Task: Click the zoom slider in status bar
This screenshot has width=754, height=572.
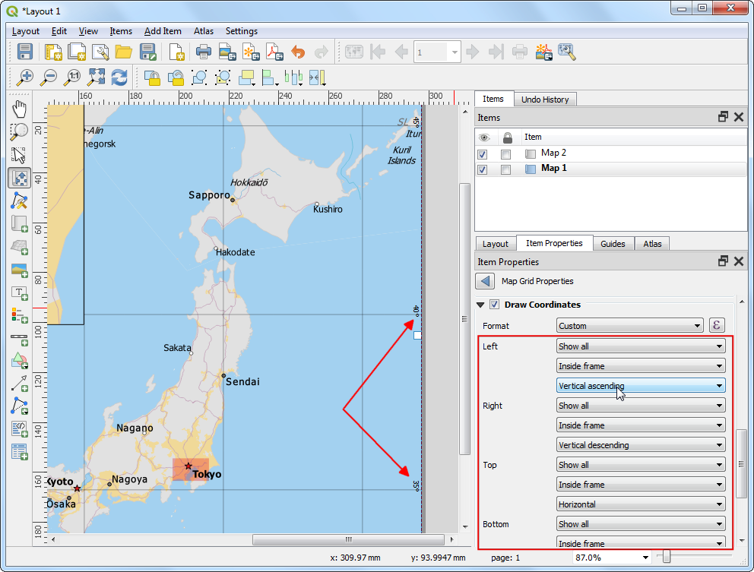Action: tap(667, 558)
